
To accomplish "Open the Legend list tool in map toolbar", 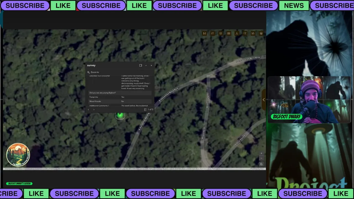I will point(213,33).
